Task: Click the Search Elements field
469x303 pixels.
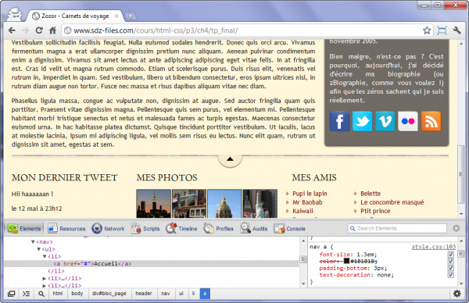Action: [x=397, y=228]
